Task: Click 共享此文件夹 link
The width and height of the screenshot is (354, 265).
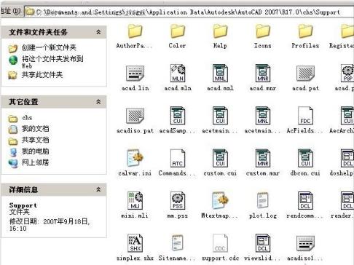Action: [42, 75]
